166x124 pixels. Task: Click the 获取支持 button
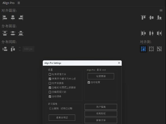coord(101,120)
